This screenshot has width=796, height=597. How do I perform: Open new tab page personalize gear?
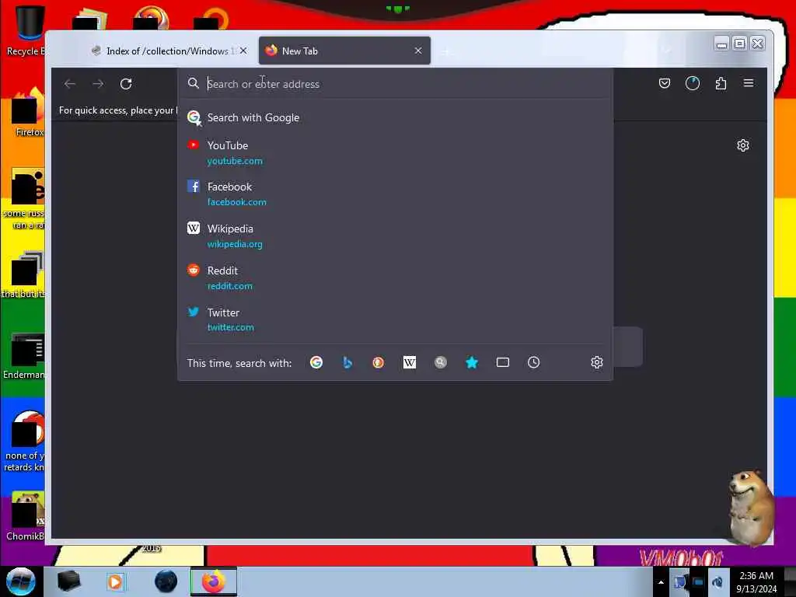click(x=742, y=145)
